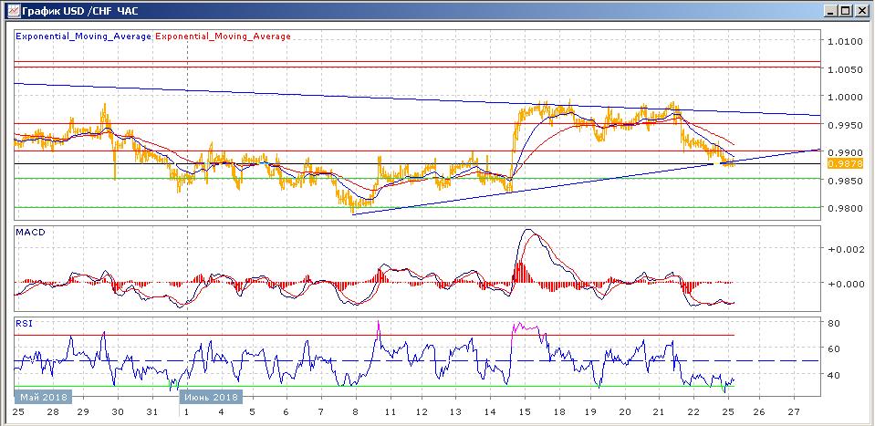The image size is (875, 426).
Task: Click the Июнь 2018 month label
Action: [211, 397]
